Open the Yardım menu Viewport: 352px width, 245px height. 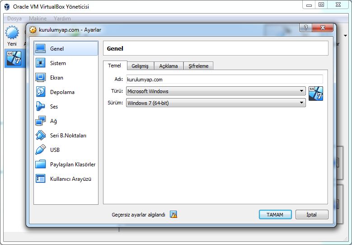[x=62, y=19]
